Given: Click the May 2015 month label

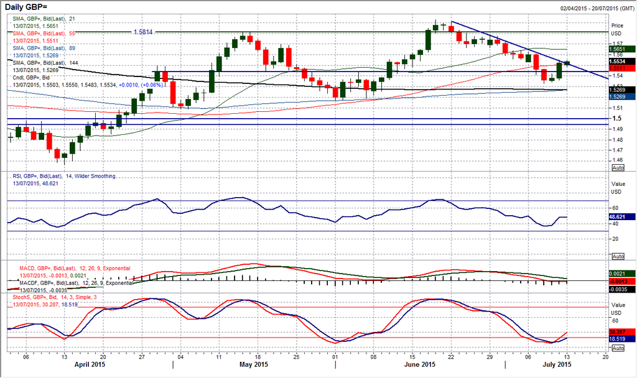Looking at the screenshot, I should (x=254, y=364).
